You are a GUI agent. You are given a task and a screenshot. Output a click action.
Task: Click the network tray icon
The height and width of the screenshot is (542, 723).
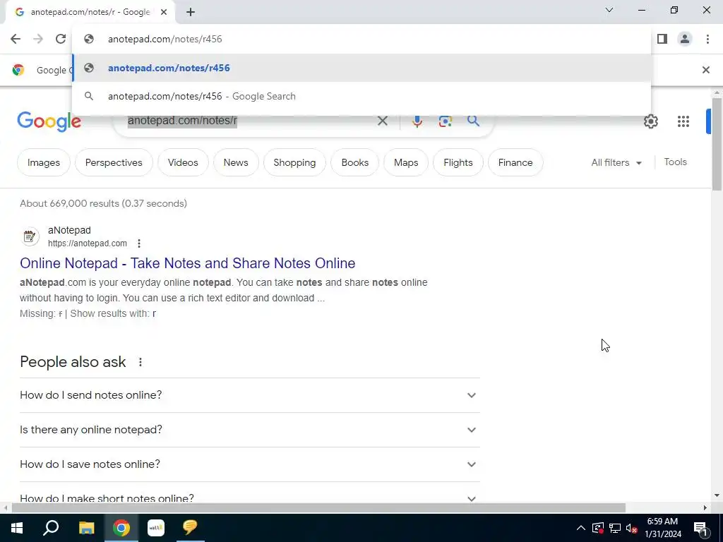pyautogui.click(x=615, y=528)
